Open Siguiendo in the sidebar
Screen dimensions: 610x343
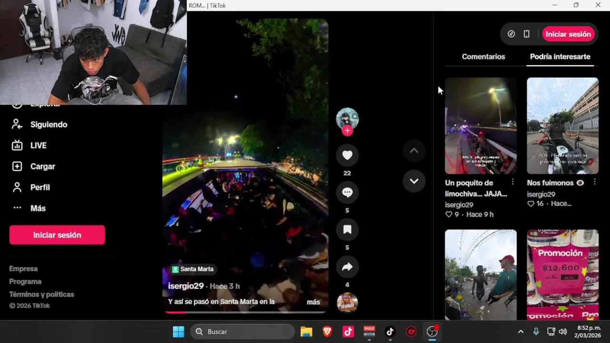click(49, 124)
